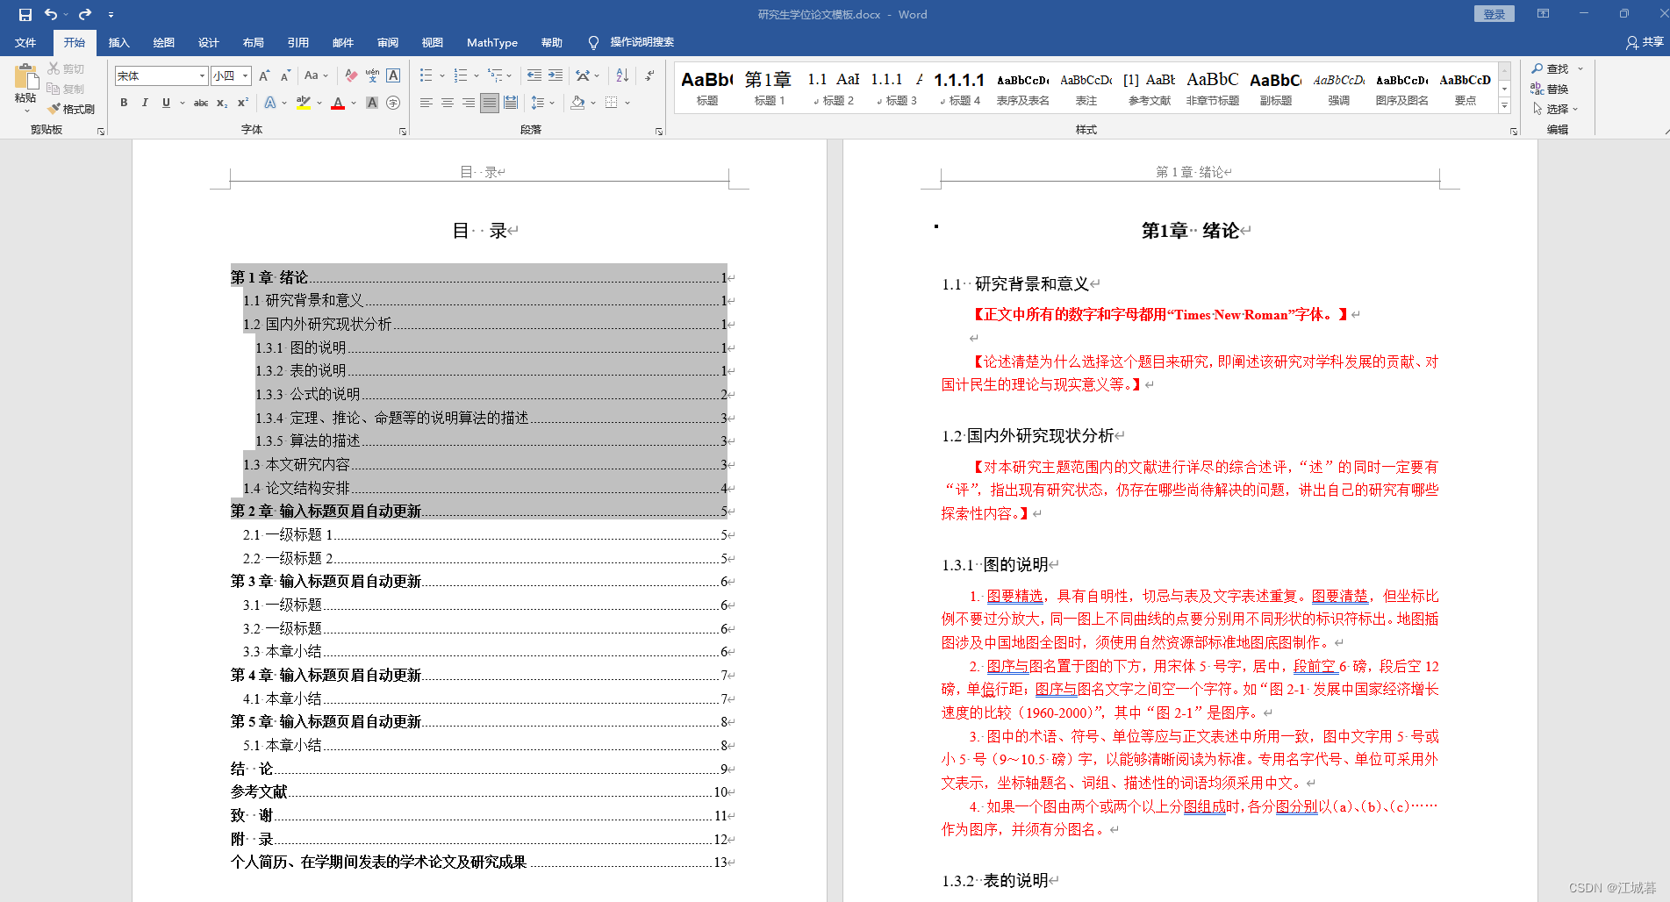1670x902 pixels.
Task: Switch to the 引用 tab
Action: pyautogui.click(x=298, y=42)
